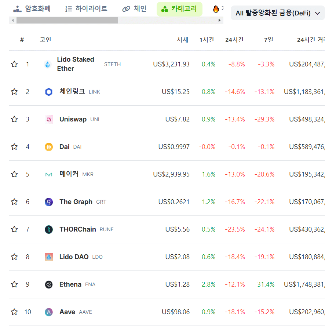Open the 메이커 coin page
This screenshot has height=327, width=336.
69,174
